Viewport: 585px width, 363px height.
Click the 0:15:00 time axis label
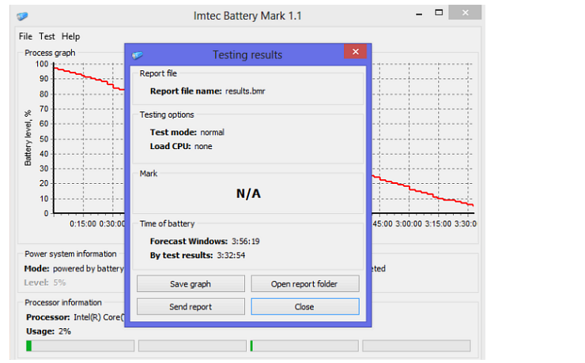[x=83, y=224]
